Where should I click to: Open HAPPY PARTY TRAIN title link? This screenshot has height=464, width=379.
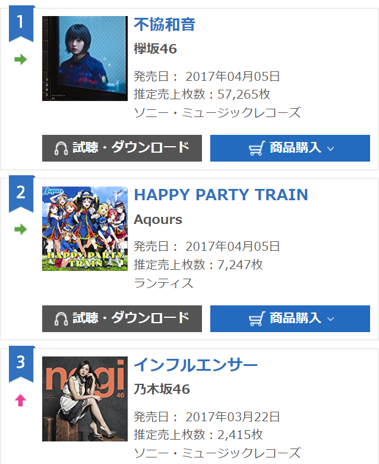click(x=221, y=195)
